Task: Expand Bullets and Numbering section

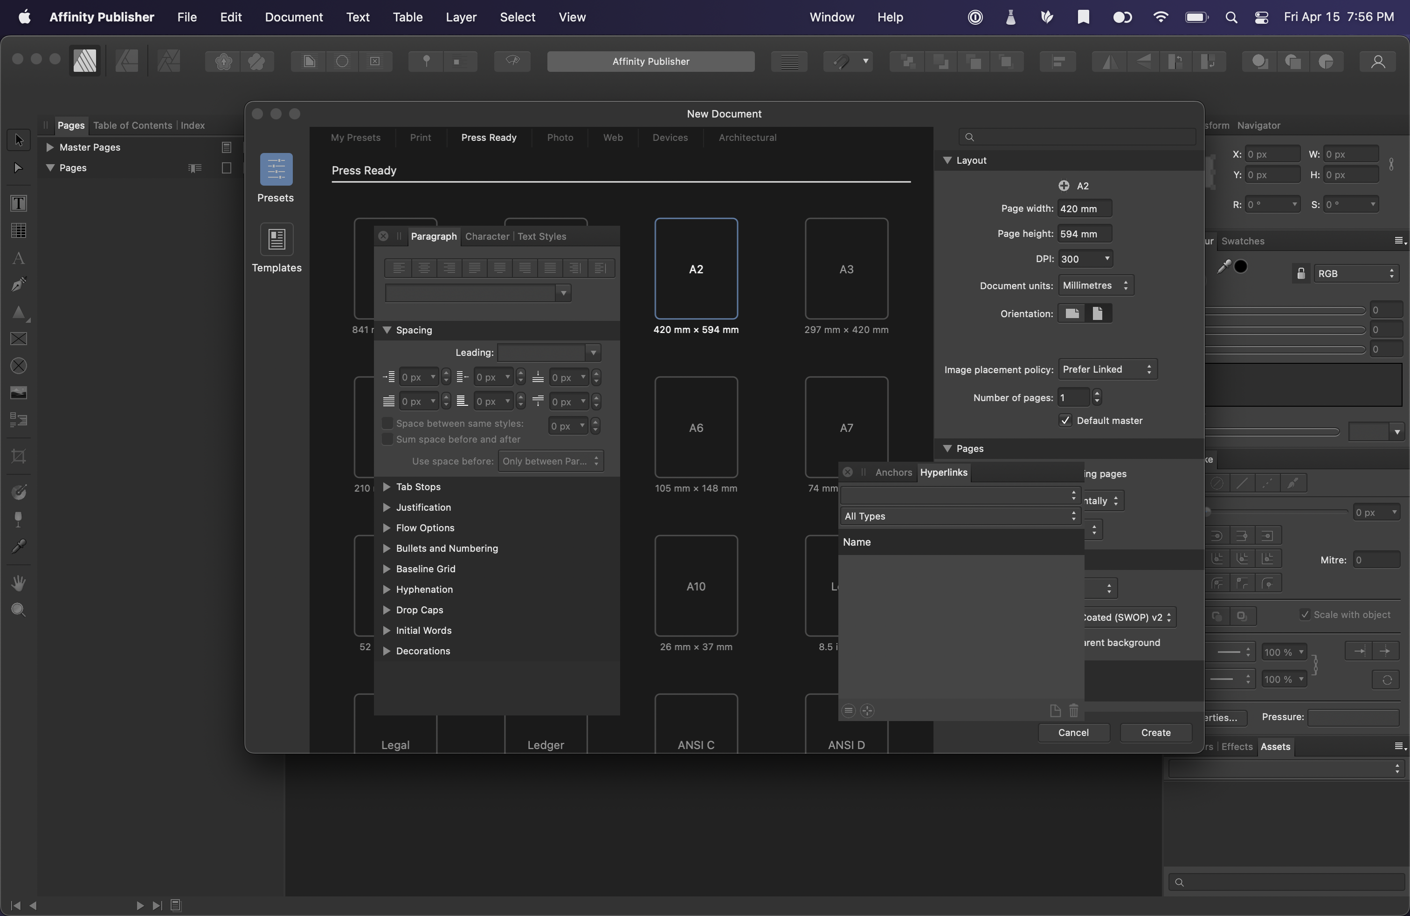Action: click(387, 548)
